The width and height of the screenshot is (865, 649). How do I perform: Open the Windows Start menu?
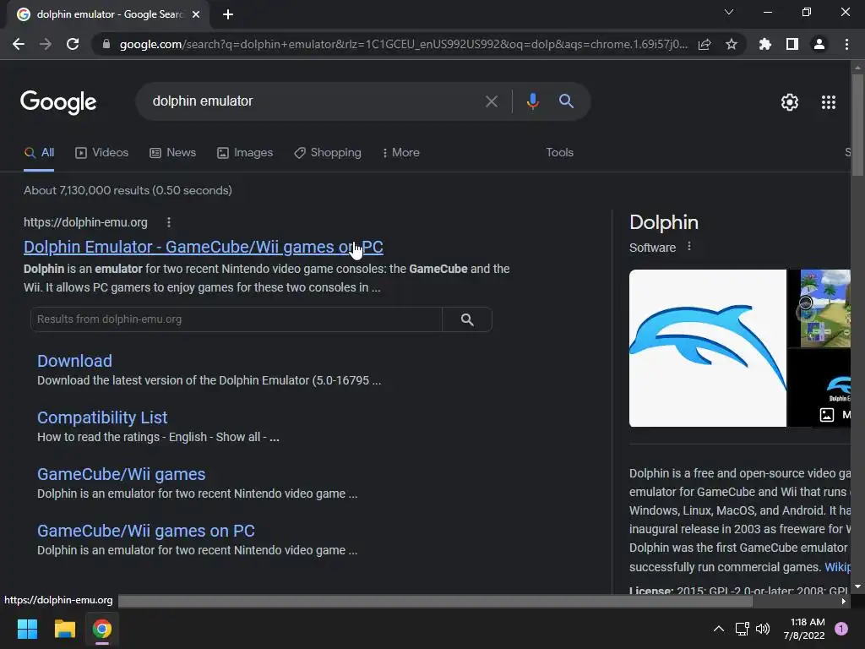point(27,629)
